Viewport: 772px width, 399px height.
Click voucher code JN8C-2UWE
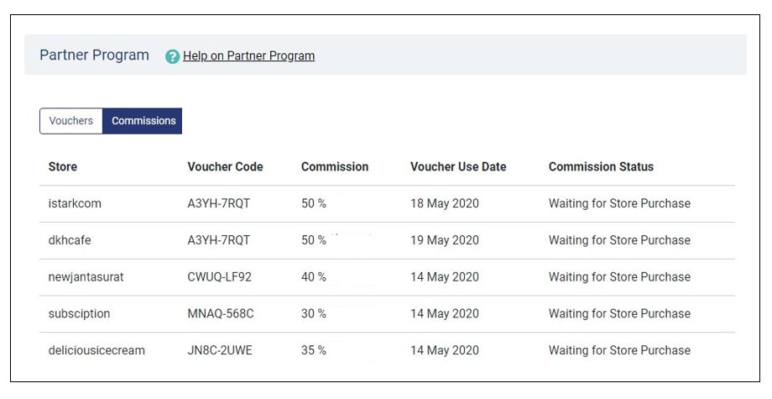pos(220,350)
